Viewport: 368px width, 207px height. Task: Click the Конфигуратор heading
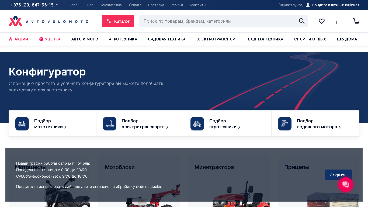[47, 72]
